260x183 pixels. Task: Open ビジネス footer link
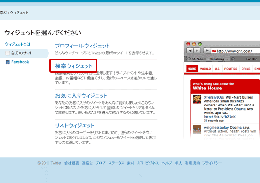[x=152, y=163]
